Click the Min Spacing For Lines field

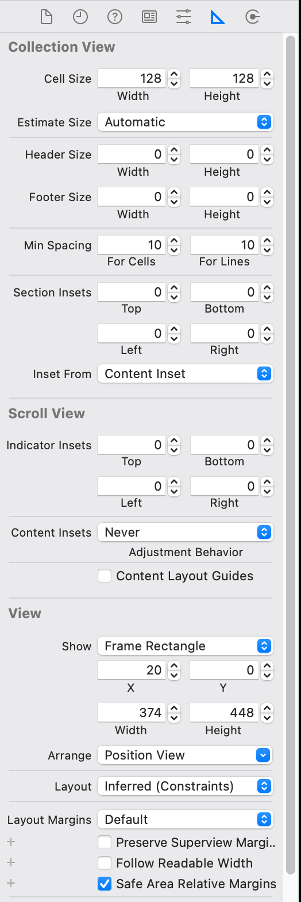point(225,245)
